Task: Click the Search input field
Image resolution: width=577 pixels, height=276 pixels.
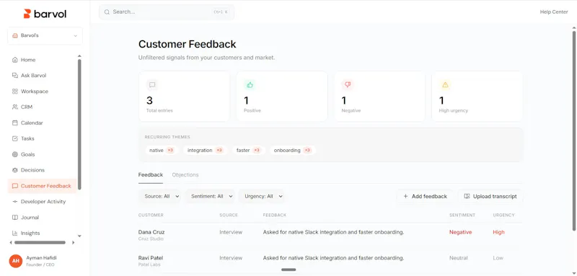Action: [167, 12]
